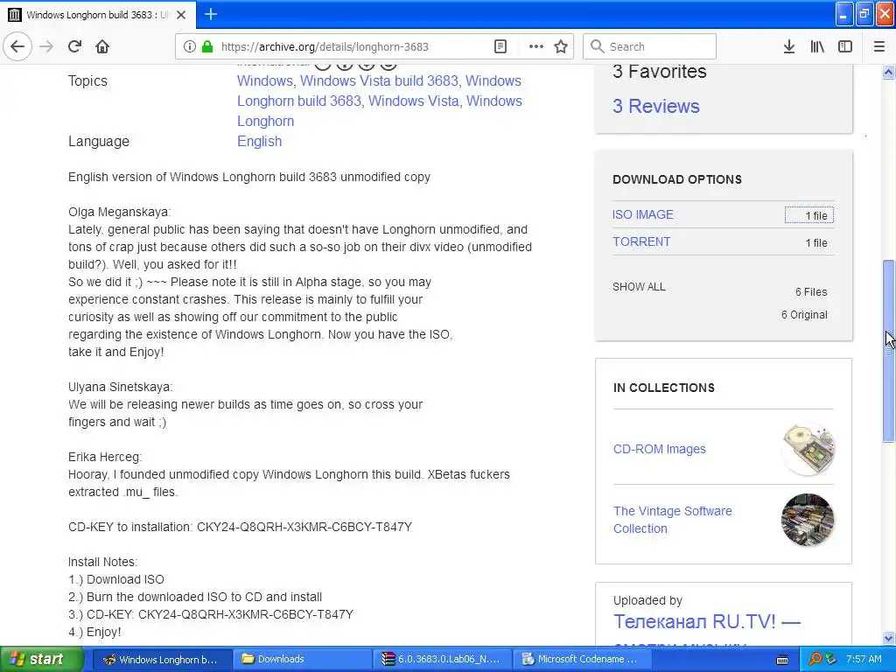
Task: Open uploader Телеканал RU.TV! profile link
Action: point(707,621)
